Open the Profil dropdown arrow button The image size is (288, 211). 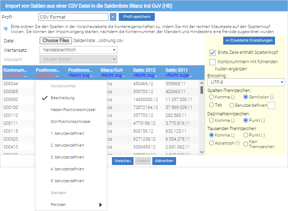click(x=113, y=17)
